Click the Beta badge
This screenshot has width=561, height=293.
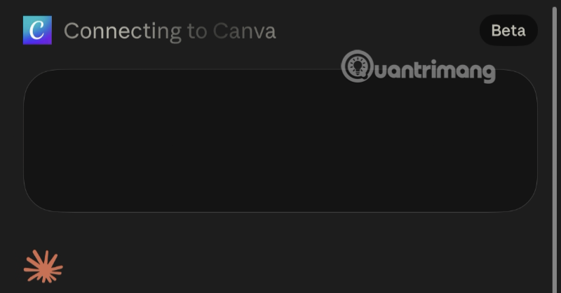(x=508, y=30)
